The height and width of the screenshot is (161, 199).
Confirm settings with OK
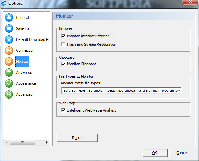[155, 153]
